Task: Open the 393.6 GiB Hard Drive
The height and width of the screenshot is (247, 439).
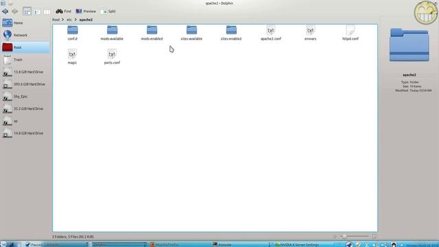Action: 25,84
